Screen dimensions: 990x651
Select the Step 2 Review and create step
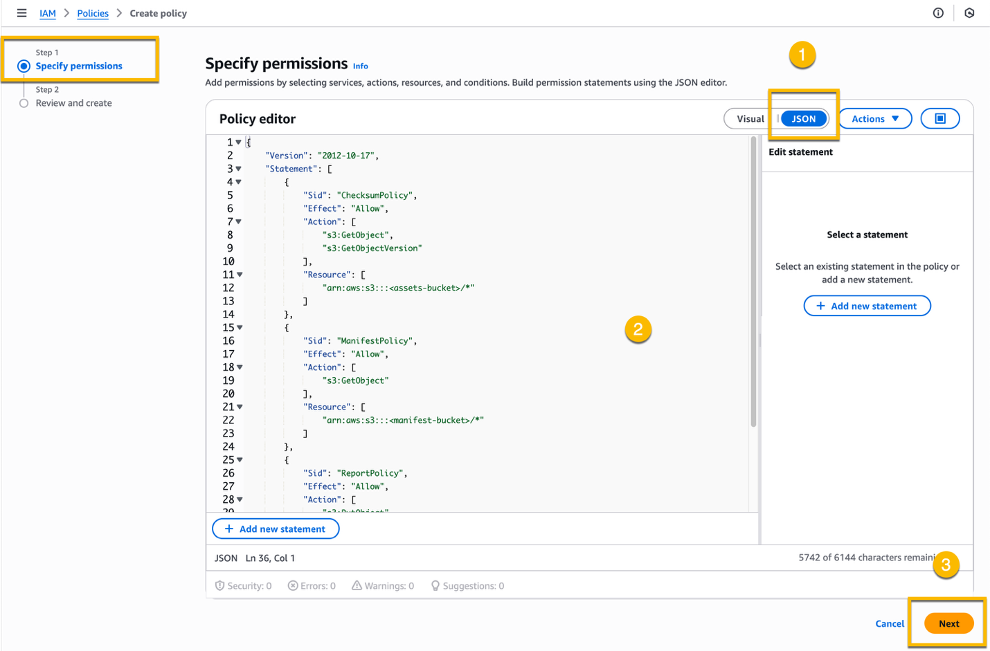tap(24, 102)
